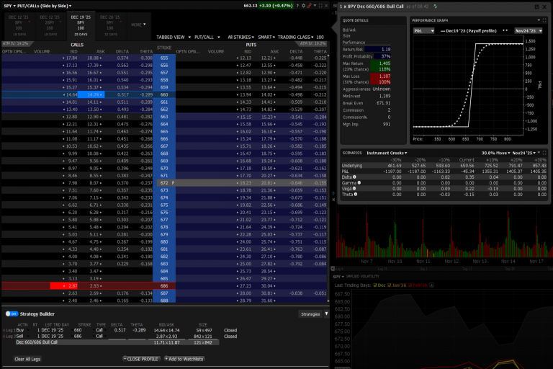Click the DELTA column header under CALLS

click(122, 52)
